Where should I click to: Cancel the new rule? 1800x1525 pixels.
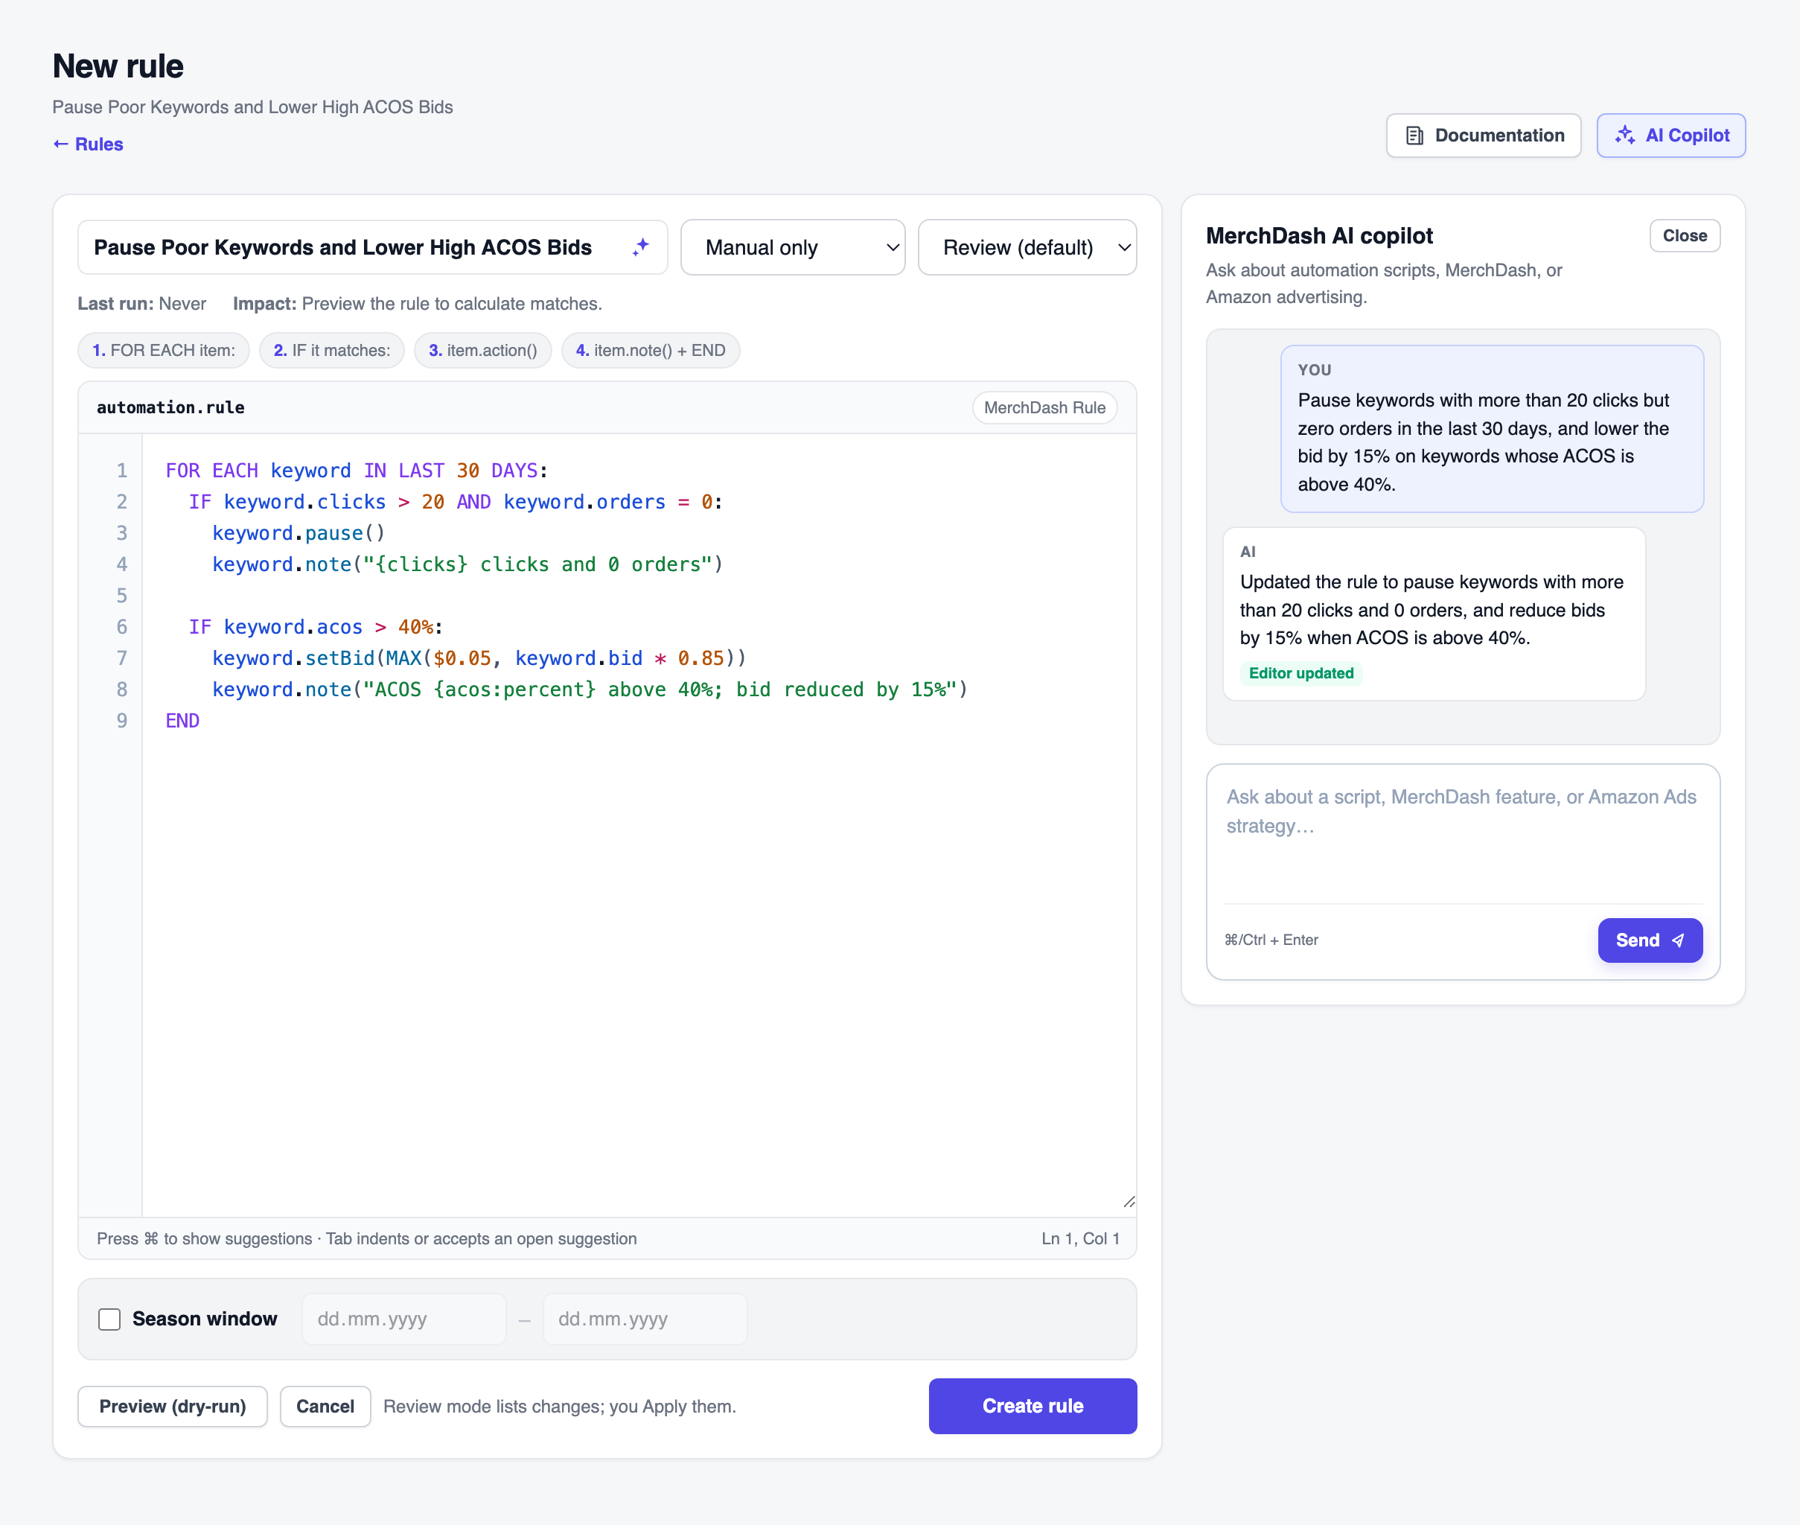pos(325,1407)
